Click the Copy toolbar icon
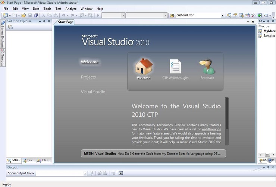Screen dimensions: 276x187 click(50, 16)
